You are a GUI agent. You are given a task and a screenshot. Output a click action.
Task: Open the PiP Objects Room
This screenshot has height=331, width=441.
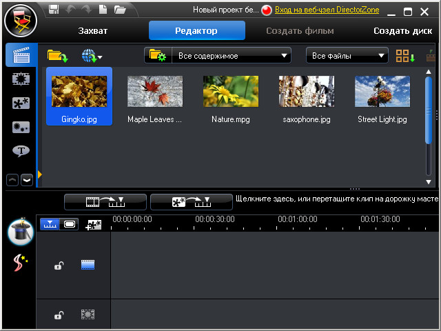point(21,103)
